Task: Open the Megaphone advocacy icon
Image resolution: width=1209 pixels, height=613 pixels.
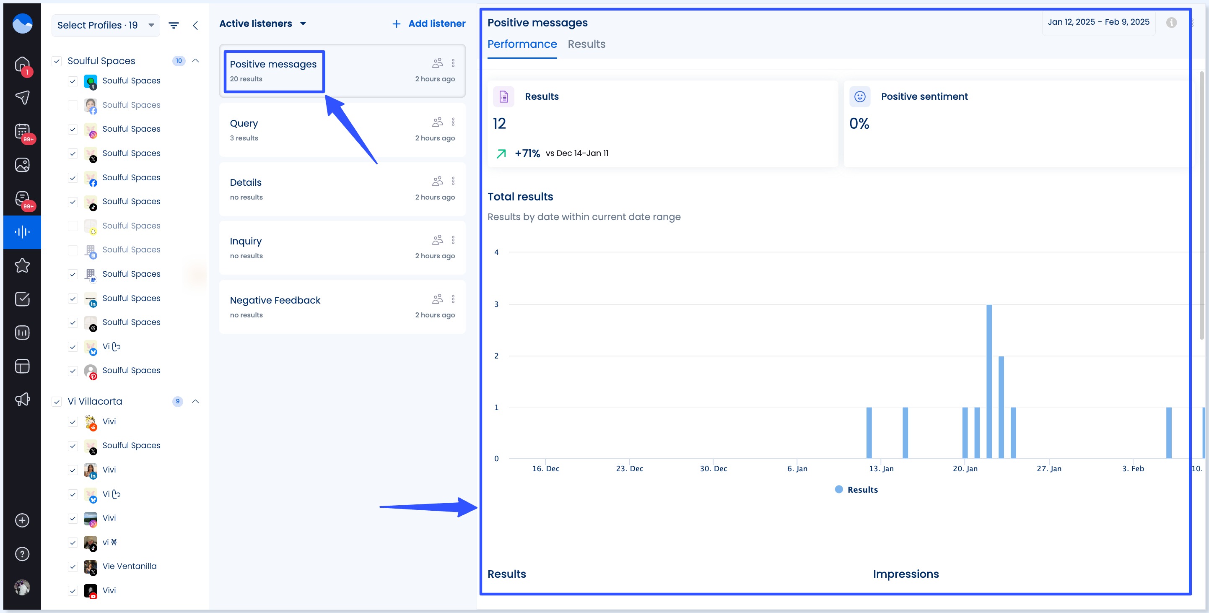Action: [x=22, y=399]
